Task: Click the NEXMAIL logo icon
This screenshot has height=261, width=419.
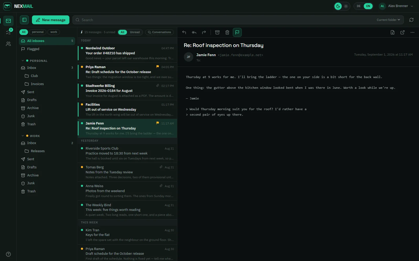Action: [7, 6]
